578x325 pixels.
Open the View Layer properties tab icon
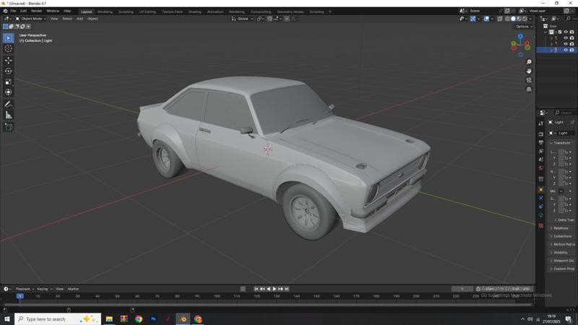coord(540,151)
